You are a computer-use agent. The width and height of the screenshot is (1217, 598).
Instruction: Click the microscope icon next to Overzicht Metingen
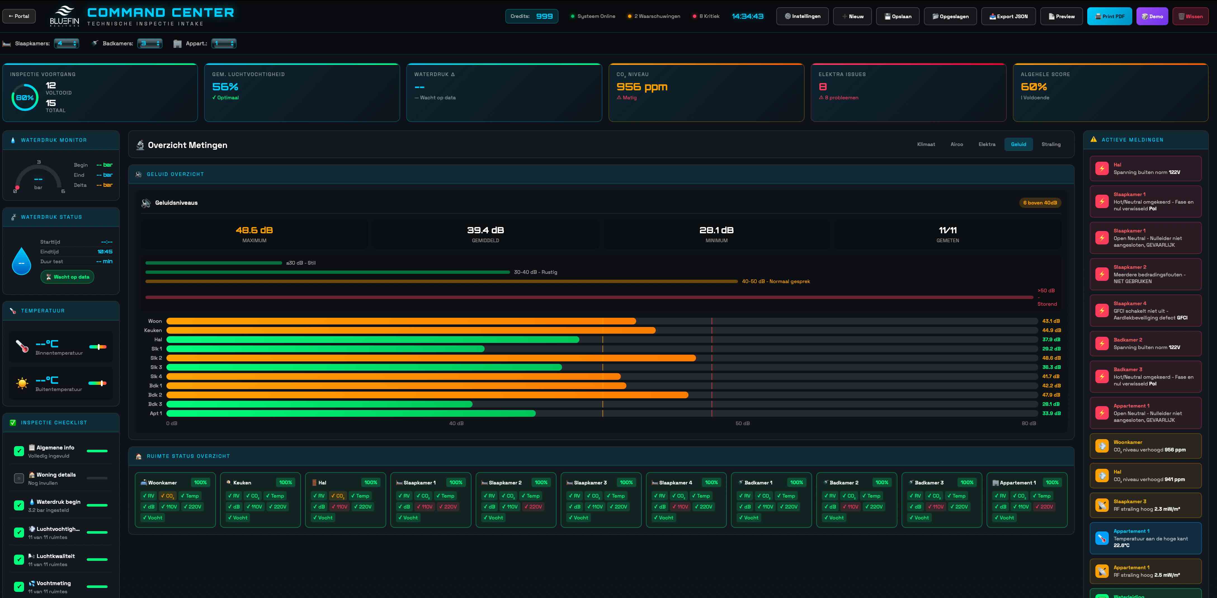tap(140, 145)
